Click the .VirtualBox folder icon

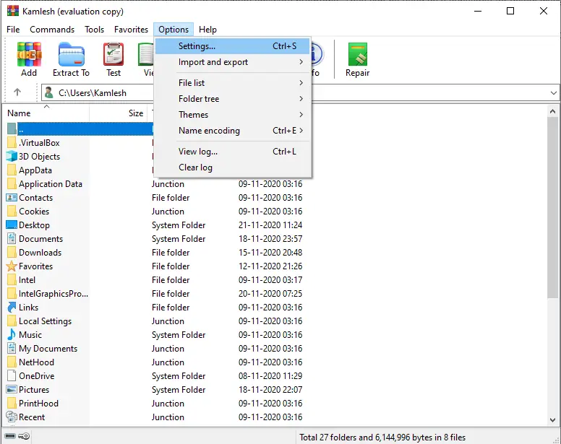pyautogui.click(x=12, y=142)
